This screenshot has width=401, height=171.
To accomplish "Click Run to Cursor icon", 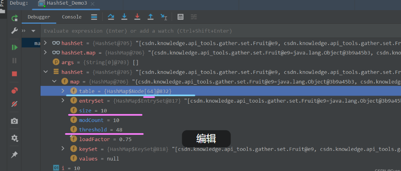I will coord(164,17).
